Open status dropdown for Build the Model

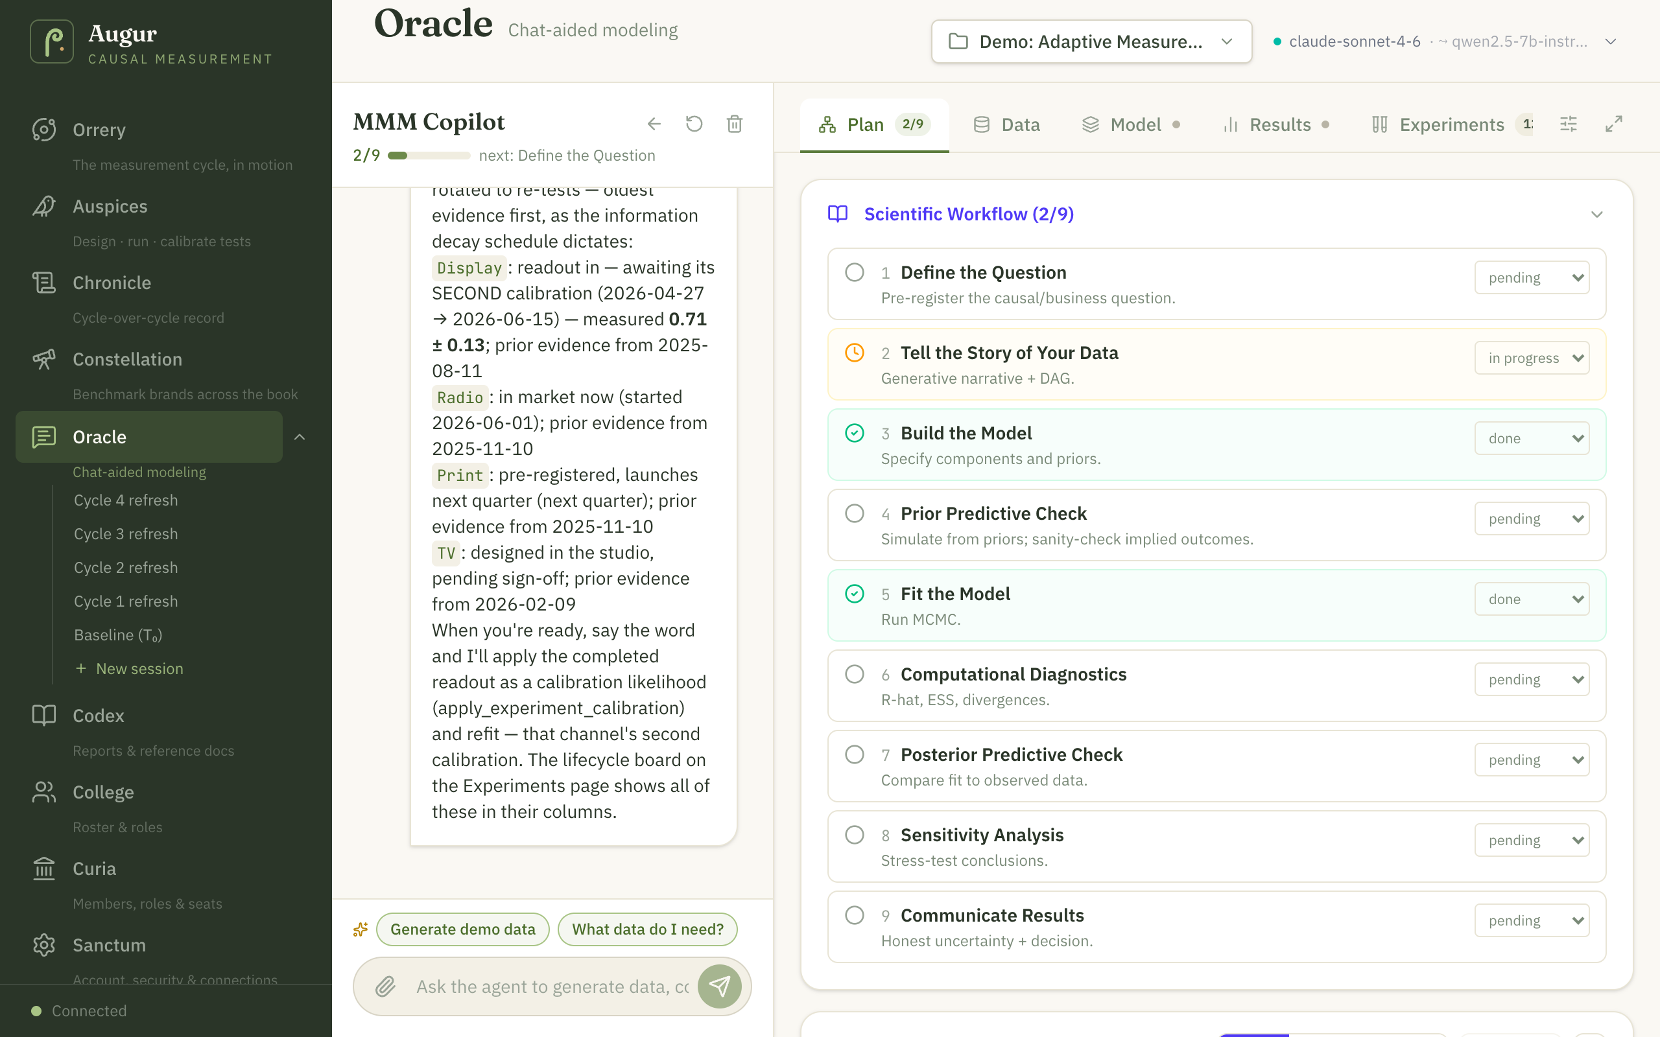[1532, 438]
